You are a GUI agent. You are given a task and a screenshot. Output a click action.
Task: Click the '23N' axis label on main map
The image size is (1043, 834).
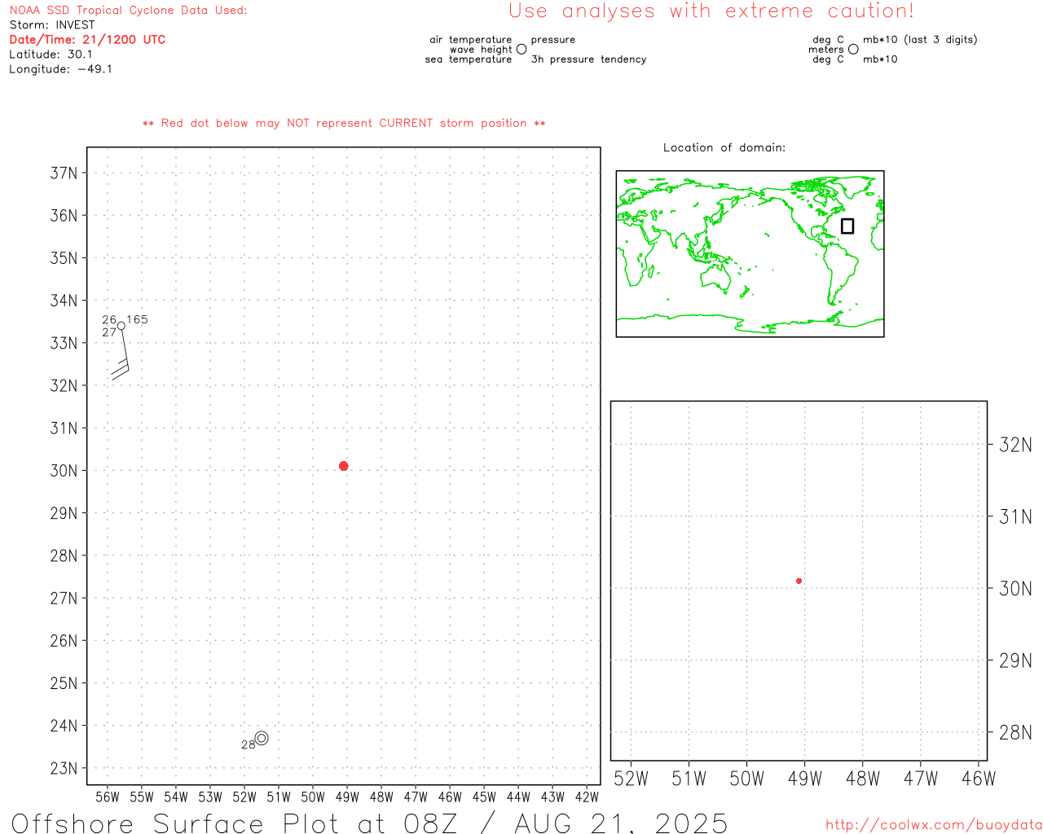pyautogui.click(x=64, y=768)
